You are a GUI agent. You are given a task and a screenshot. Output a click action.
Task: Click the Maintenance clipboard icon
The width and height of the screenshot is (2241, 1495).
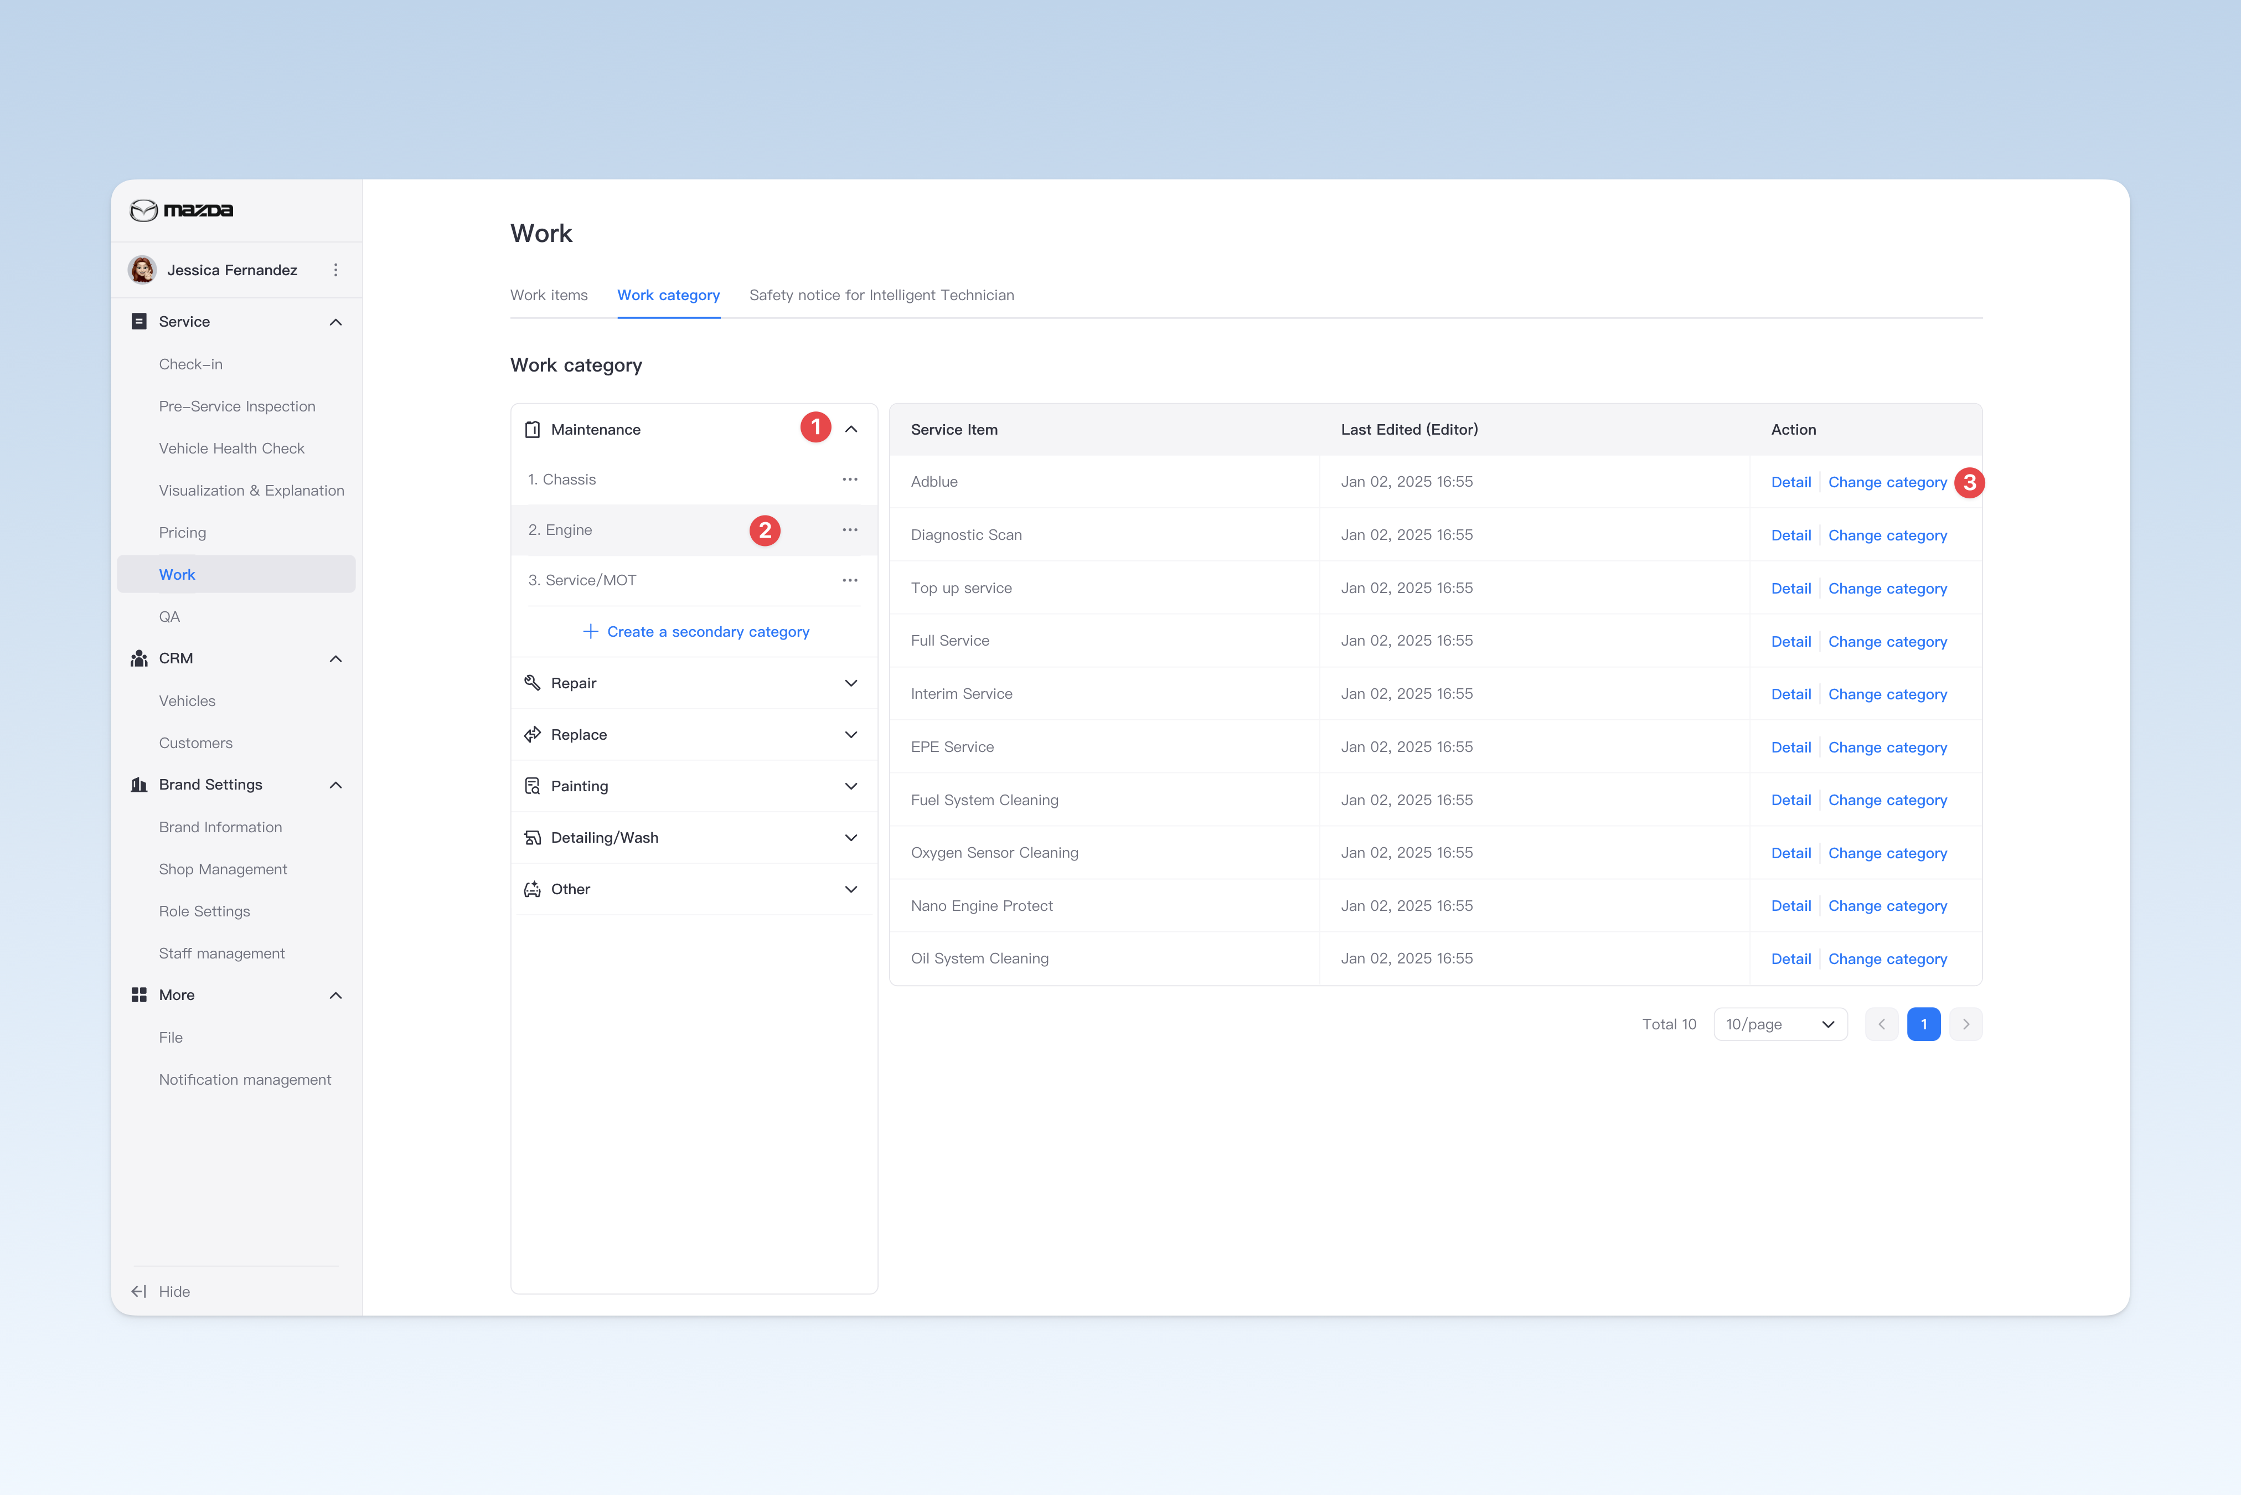533,430
